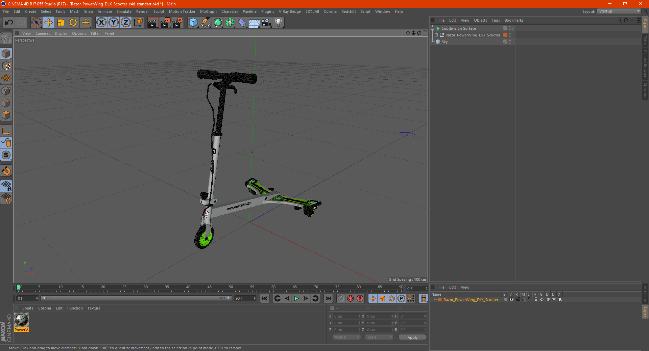649x351 pixels.
Task: Switch to Model mode
Action: 6,54
